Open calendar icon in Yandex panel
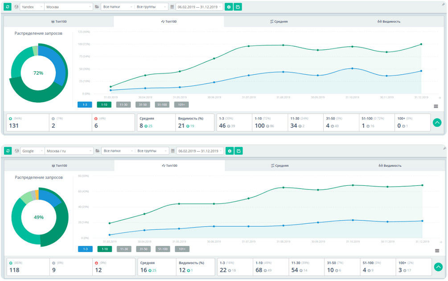Image resolution: width=448 pixels, height=281 pixels. [172, 7]
